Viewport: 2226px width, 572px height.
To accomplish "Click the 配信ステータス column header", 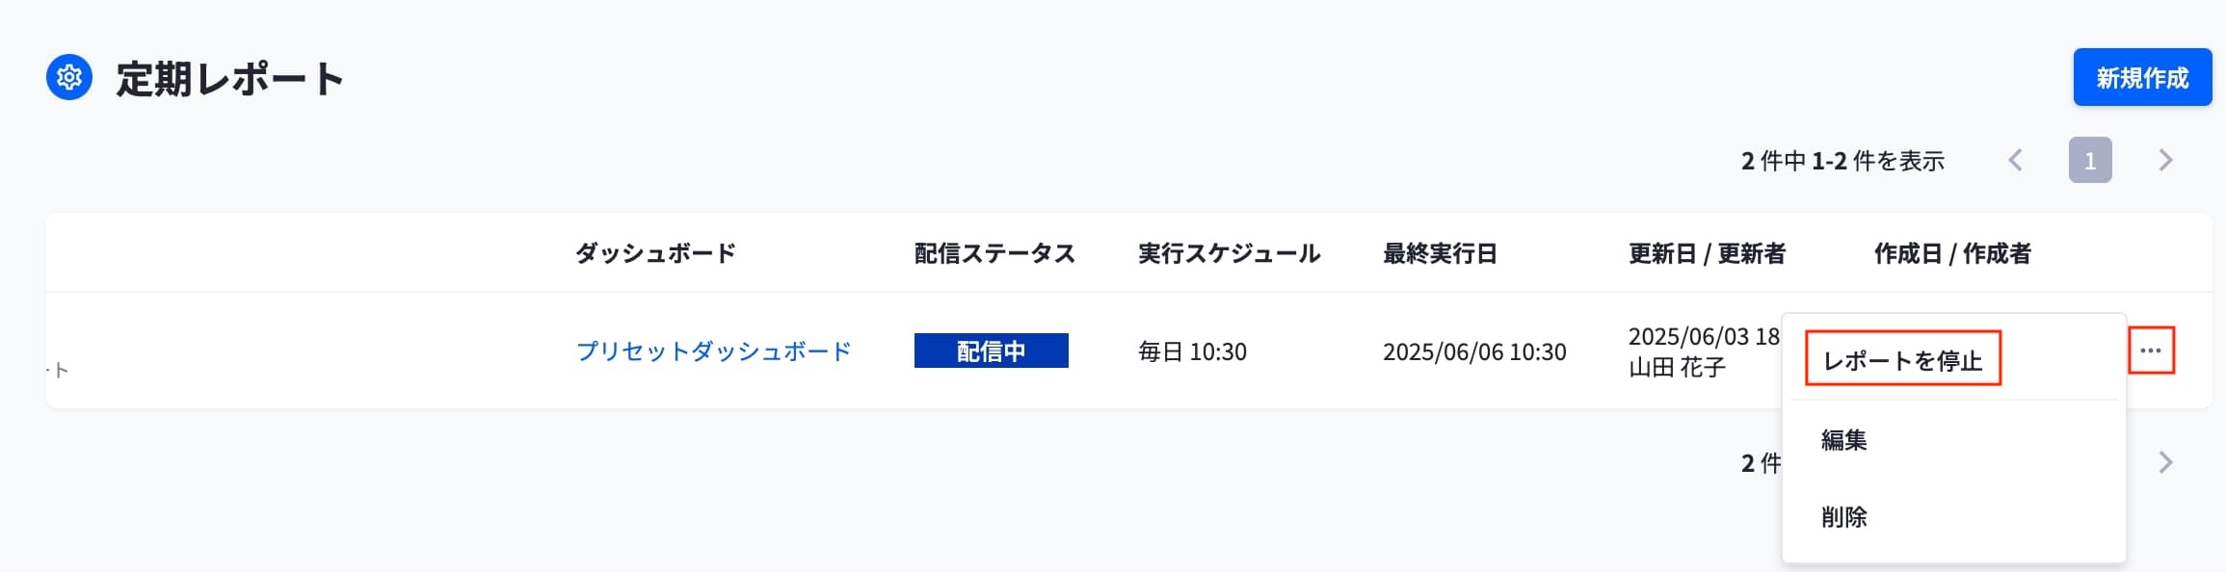I will click(994, 253).
